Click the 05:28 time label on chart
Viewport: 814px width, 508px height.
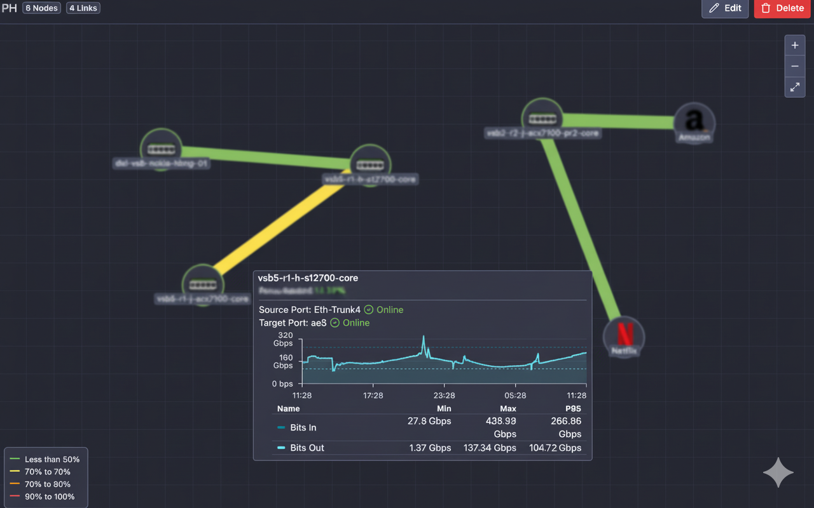click(x=515, y=395)
